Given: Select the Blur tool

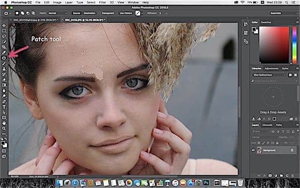Looking at the screenshot, I should (4, 91).
